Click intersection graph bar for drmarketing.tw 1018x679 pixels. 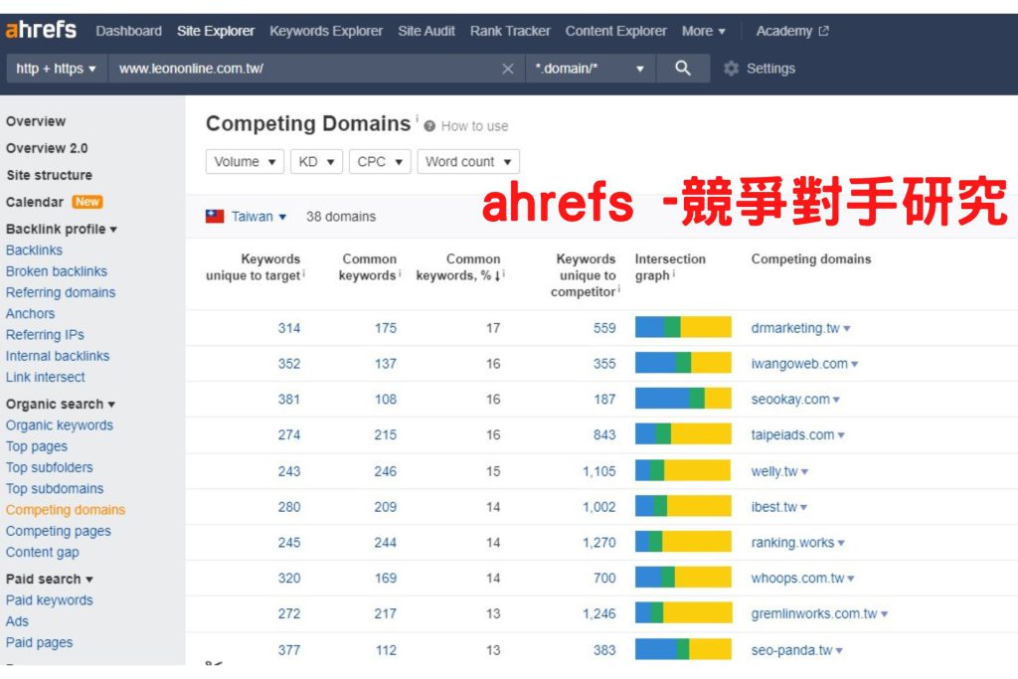pos(683,328)
